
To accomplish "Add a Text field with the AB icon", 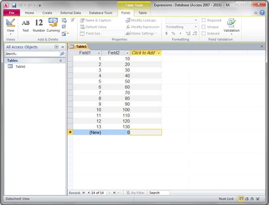I will point(26,26).
